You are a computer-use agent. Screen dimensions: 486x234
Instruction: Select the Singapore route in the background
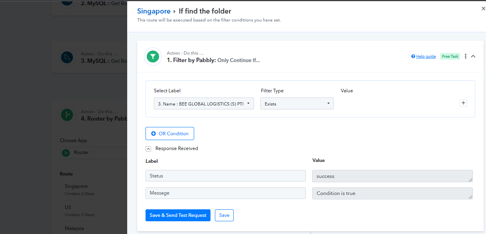point(76,186)
